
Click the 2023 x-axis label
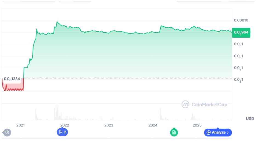click(x=109, y=125)
